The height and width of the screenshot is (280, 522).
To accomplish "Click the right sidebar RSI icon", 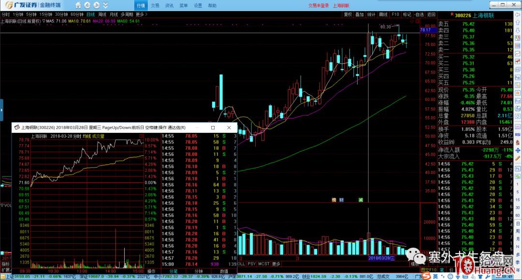I will pyautogui.click(x=518, y=135).
